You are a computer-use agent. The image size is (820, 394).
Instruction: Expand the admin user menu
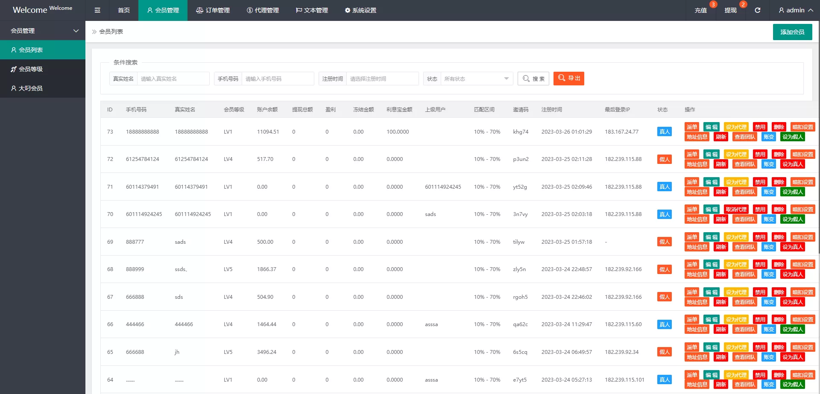[x=795, y=10]
